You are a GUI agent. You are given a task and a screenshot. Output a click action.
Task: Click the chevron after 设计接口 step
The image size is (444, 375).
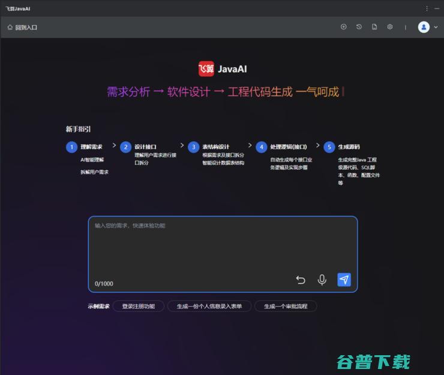182,145
